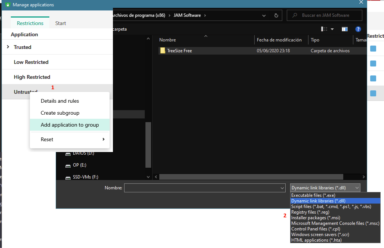Toggle the preview pane icon
384x248 pixels.
pyautogui.click(x=344, y=29)
